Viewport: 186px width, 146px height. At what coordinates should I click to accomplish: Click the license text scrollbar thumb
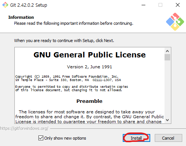pos(167,57)
